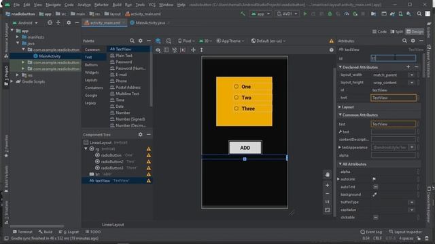Open the Event Log
Viewport: 435px width, 244px height.
371,232
